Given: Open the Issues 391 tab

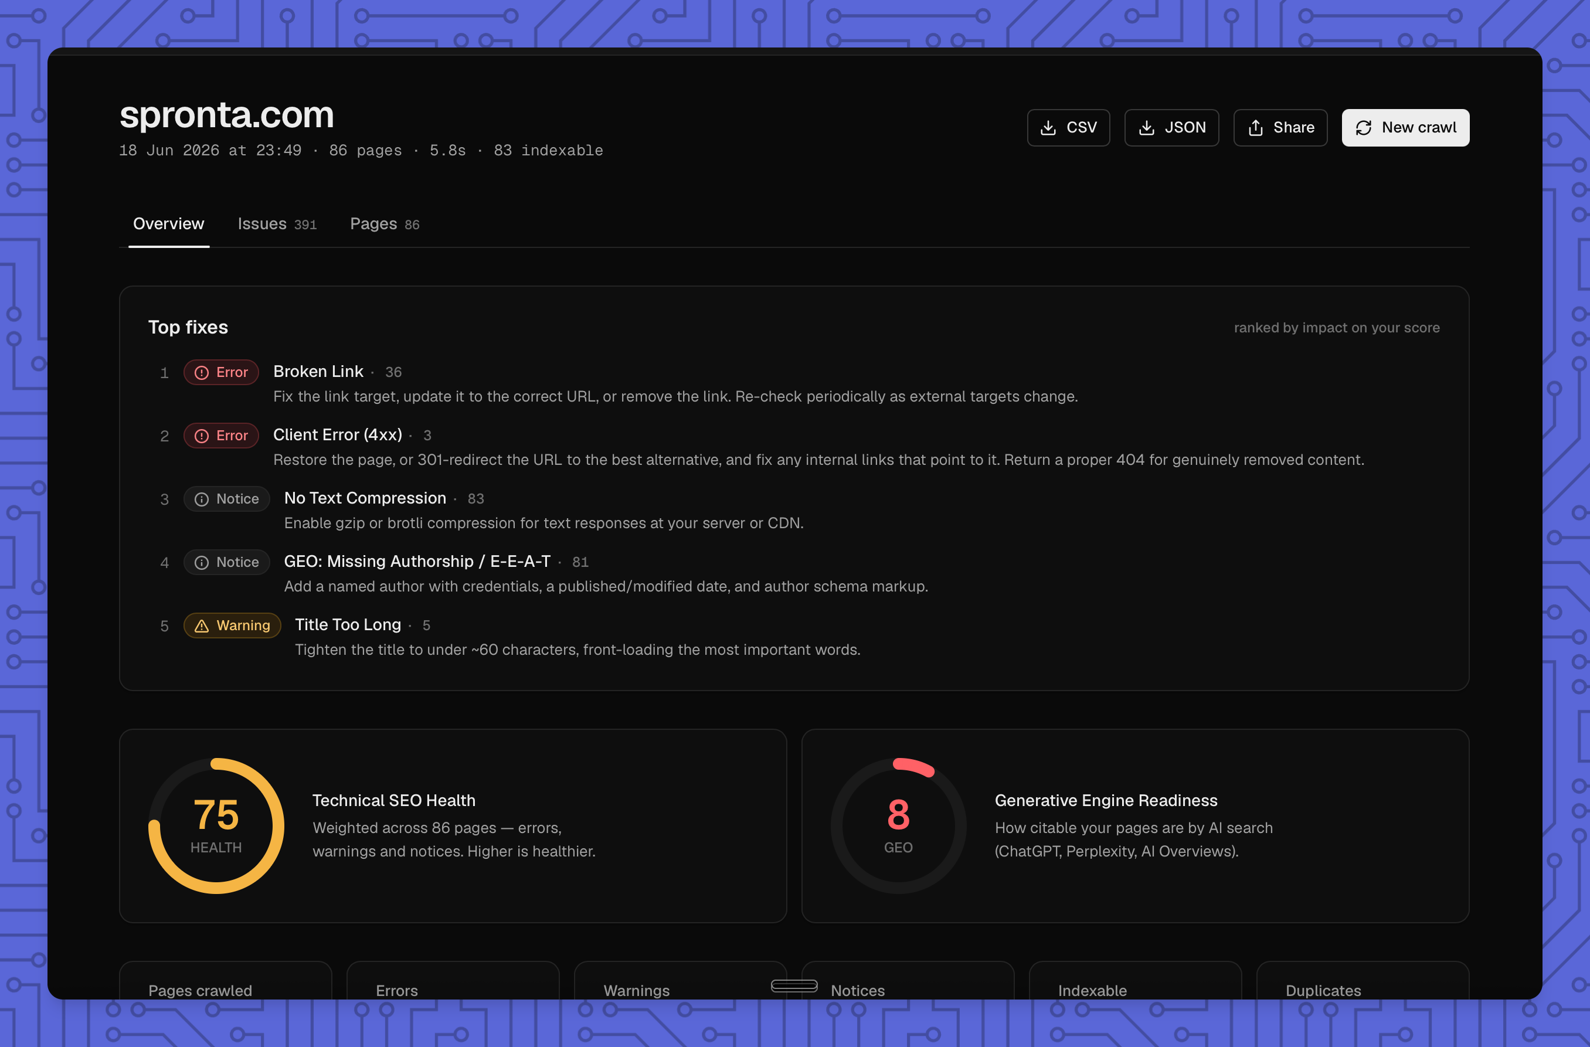Looking at the screenshot, I should click(x=277, y=224).
